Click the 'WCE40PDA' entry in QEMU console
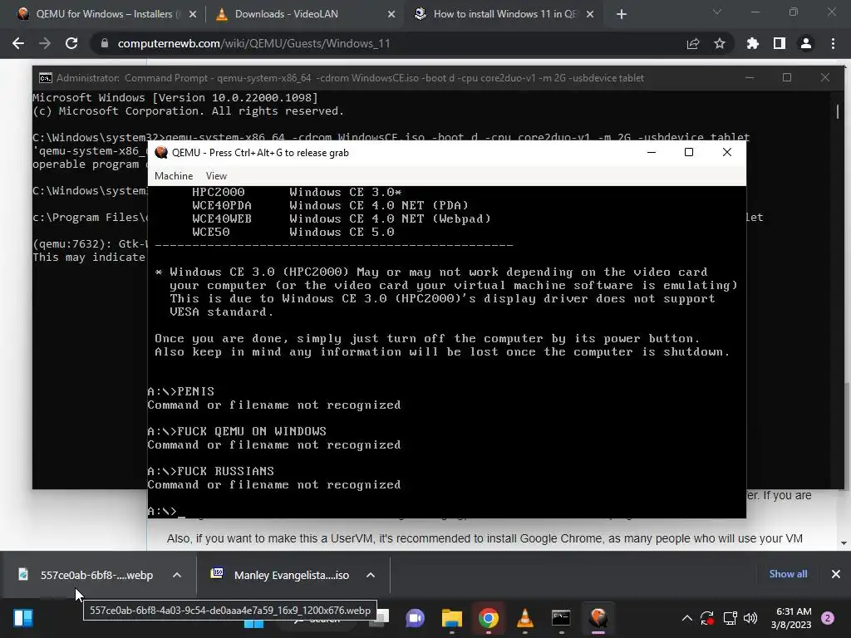The height and width of the screenshot is (638, 851). [x=221, y=206]
